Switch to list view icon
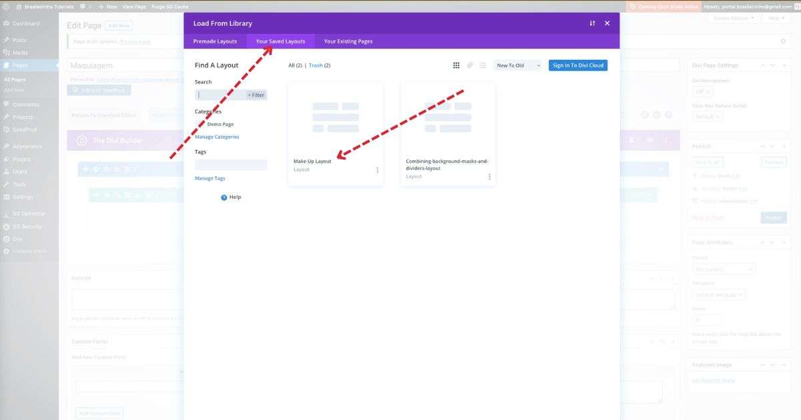This screenshot has height=420, width=801. (x=483, y=65)
